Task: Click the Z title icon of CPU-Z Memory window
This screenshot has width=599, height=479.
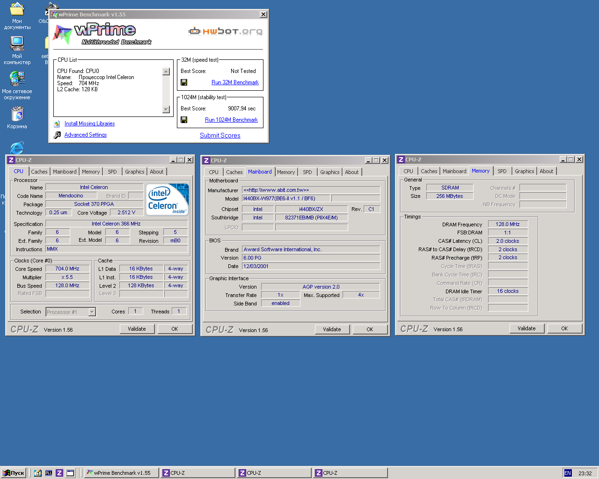Action: click(401, 160)
